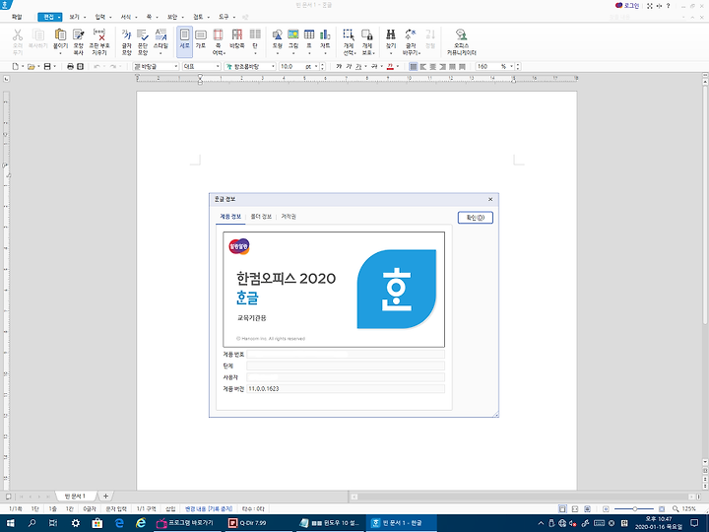The width and height of the screenshot is (709, 532).
Task: Click the product version field 11.0.0.1623
Action: point(346,388)
